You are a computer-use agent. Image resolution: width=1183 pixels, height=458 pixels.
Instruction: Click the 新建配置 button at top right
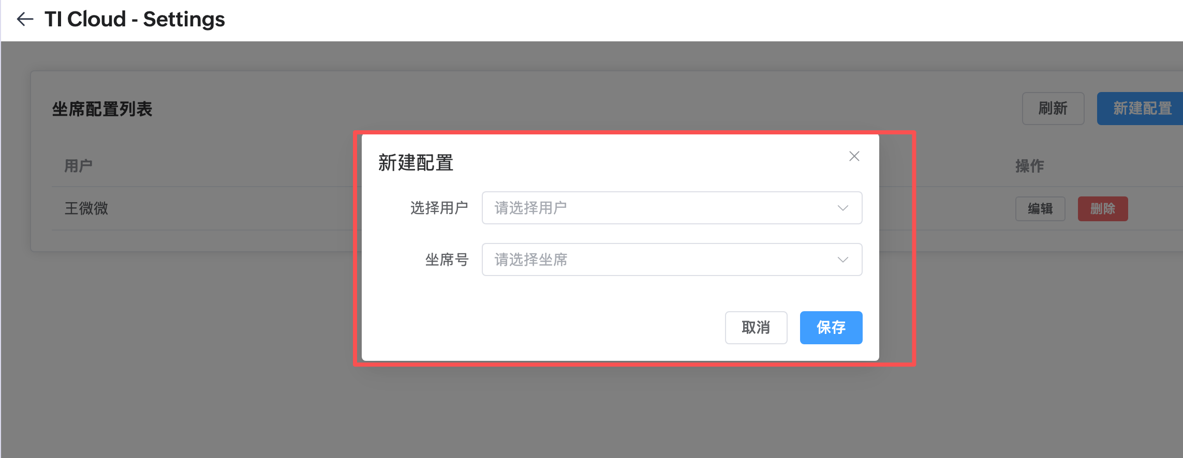(x=1142, y=109)
